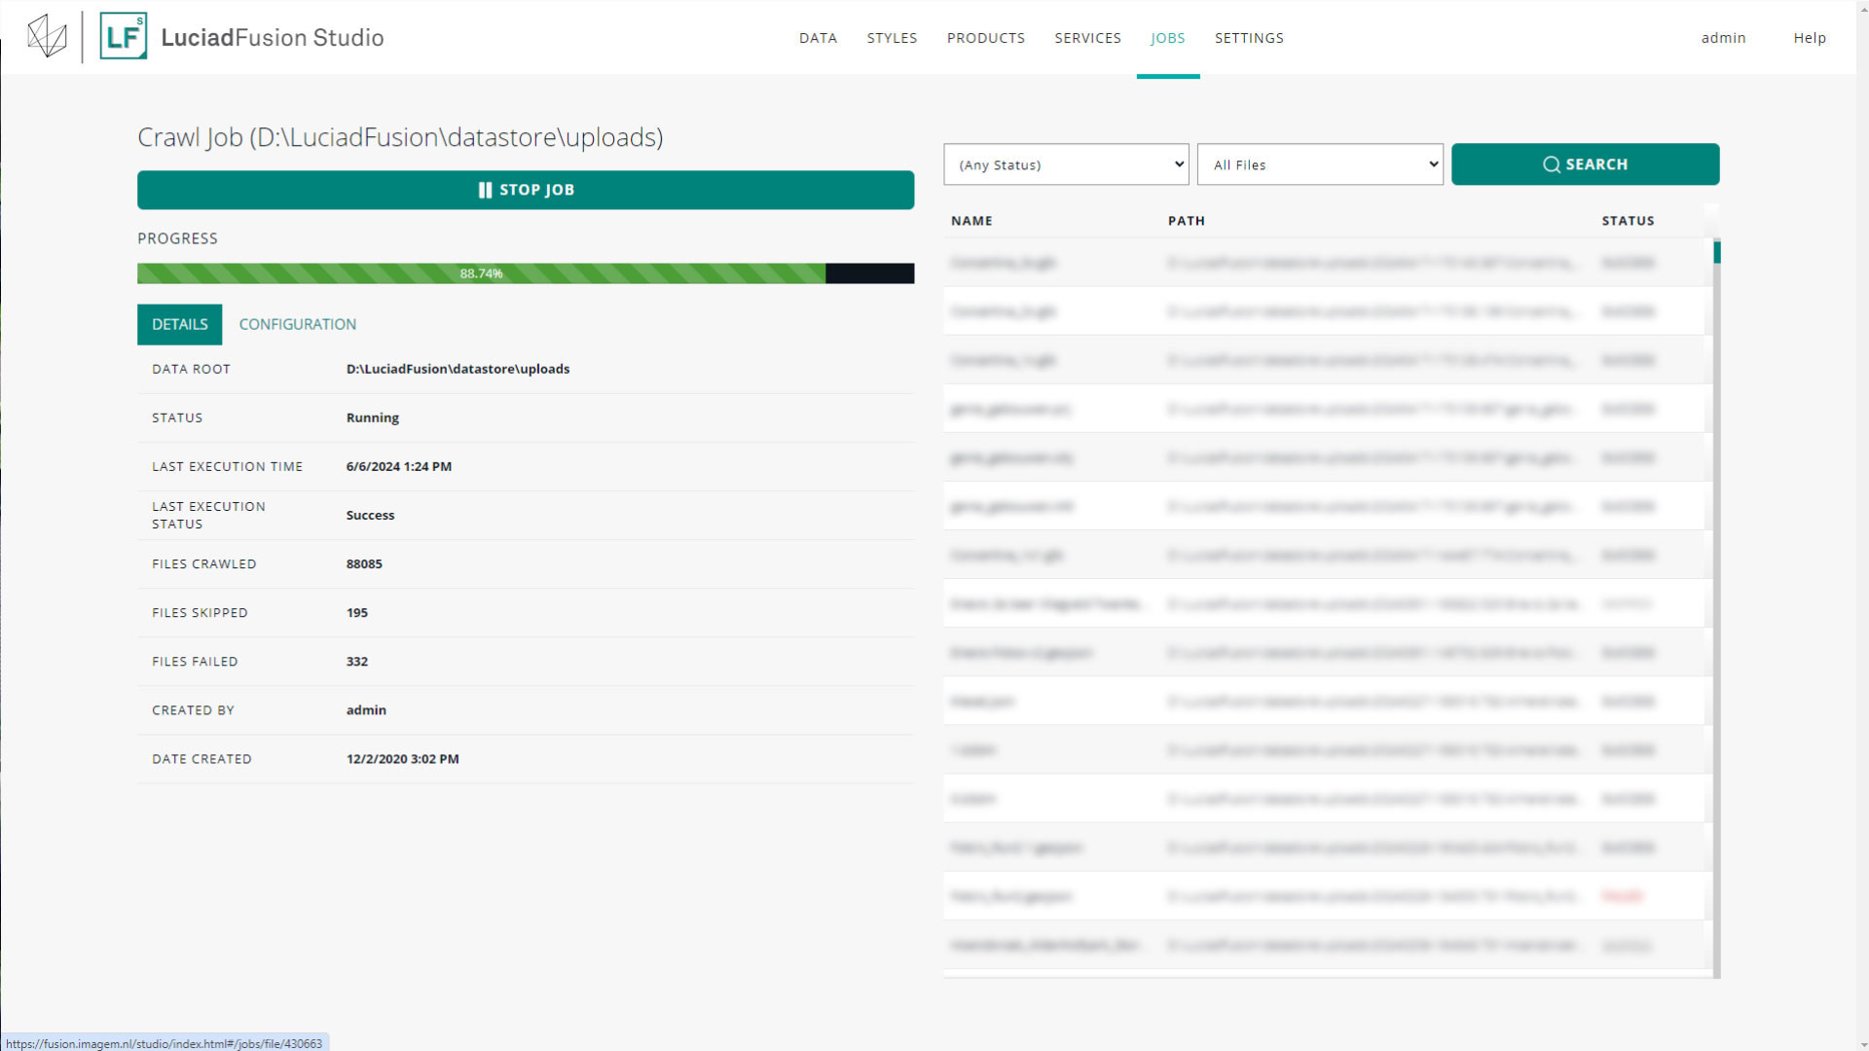1869x1051 pixels.
Task: Select the last execution time 6/6/2024 1:24 PM
Action: pyautogui.click(x=398, y=466)
